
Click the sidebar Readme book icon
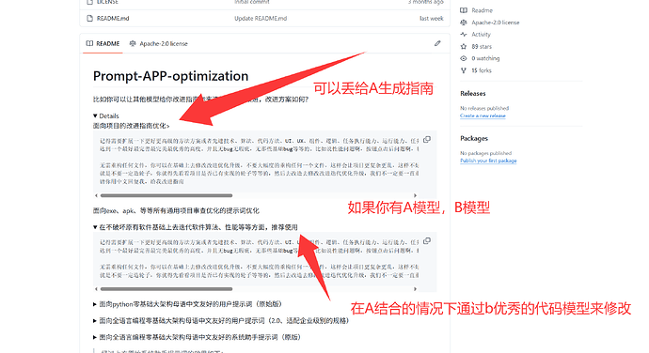(x=464, y=10)
